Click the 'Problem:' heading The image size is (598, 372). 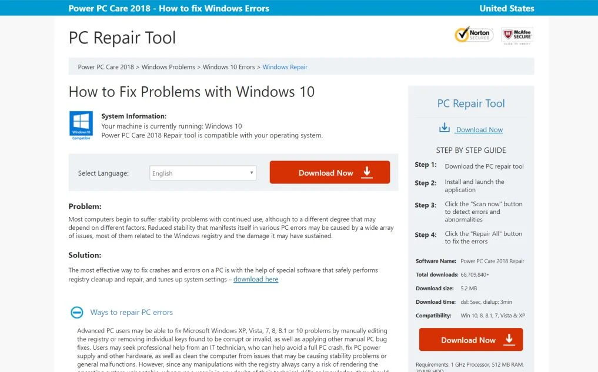(x=85, y=207)
